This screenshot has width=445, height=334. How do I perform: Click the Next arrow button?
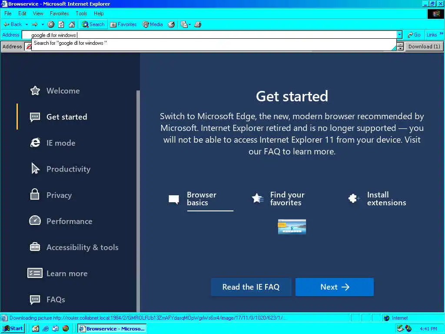334,287
